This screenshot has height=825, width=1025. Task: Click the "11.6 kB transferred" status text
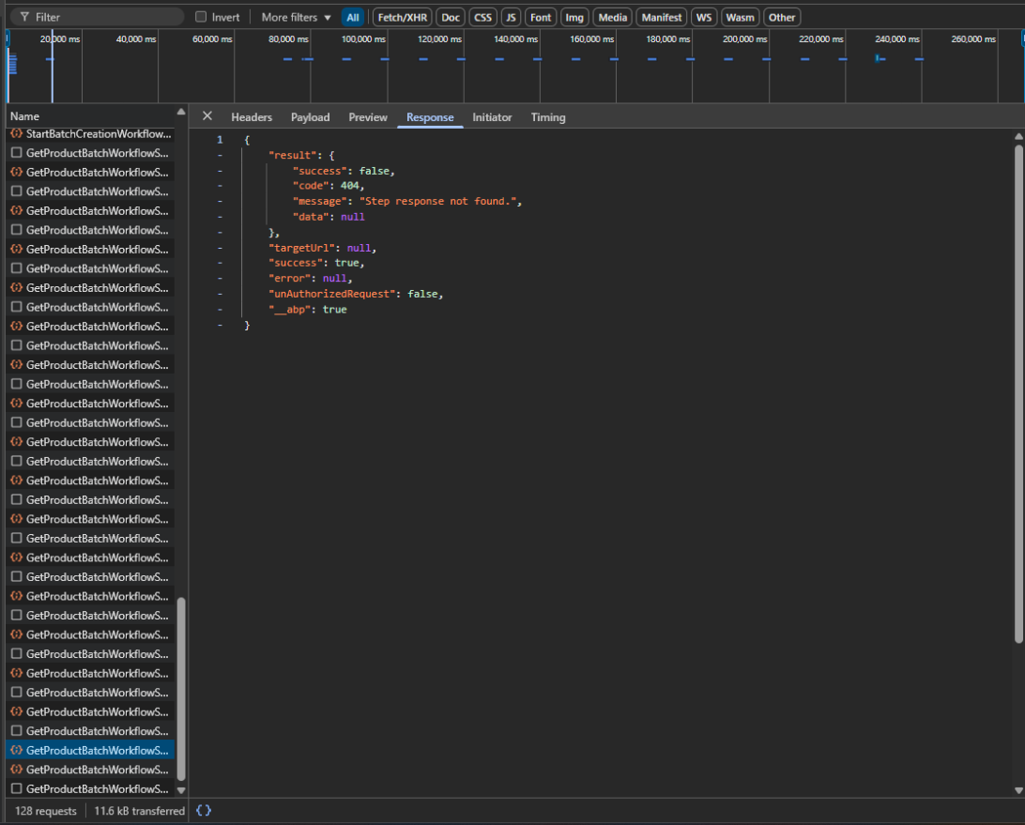(x=139, y=811)
